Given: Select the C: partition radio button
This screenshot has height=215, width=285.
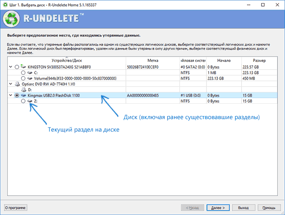Looking at the screenshot, I should tap(23, 73).
